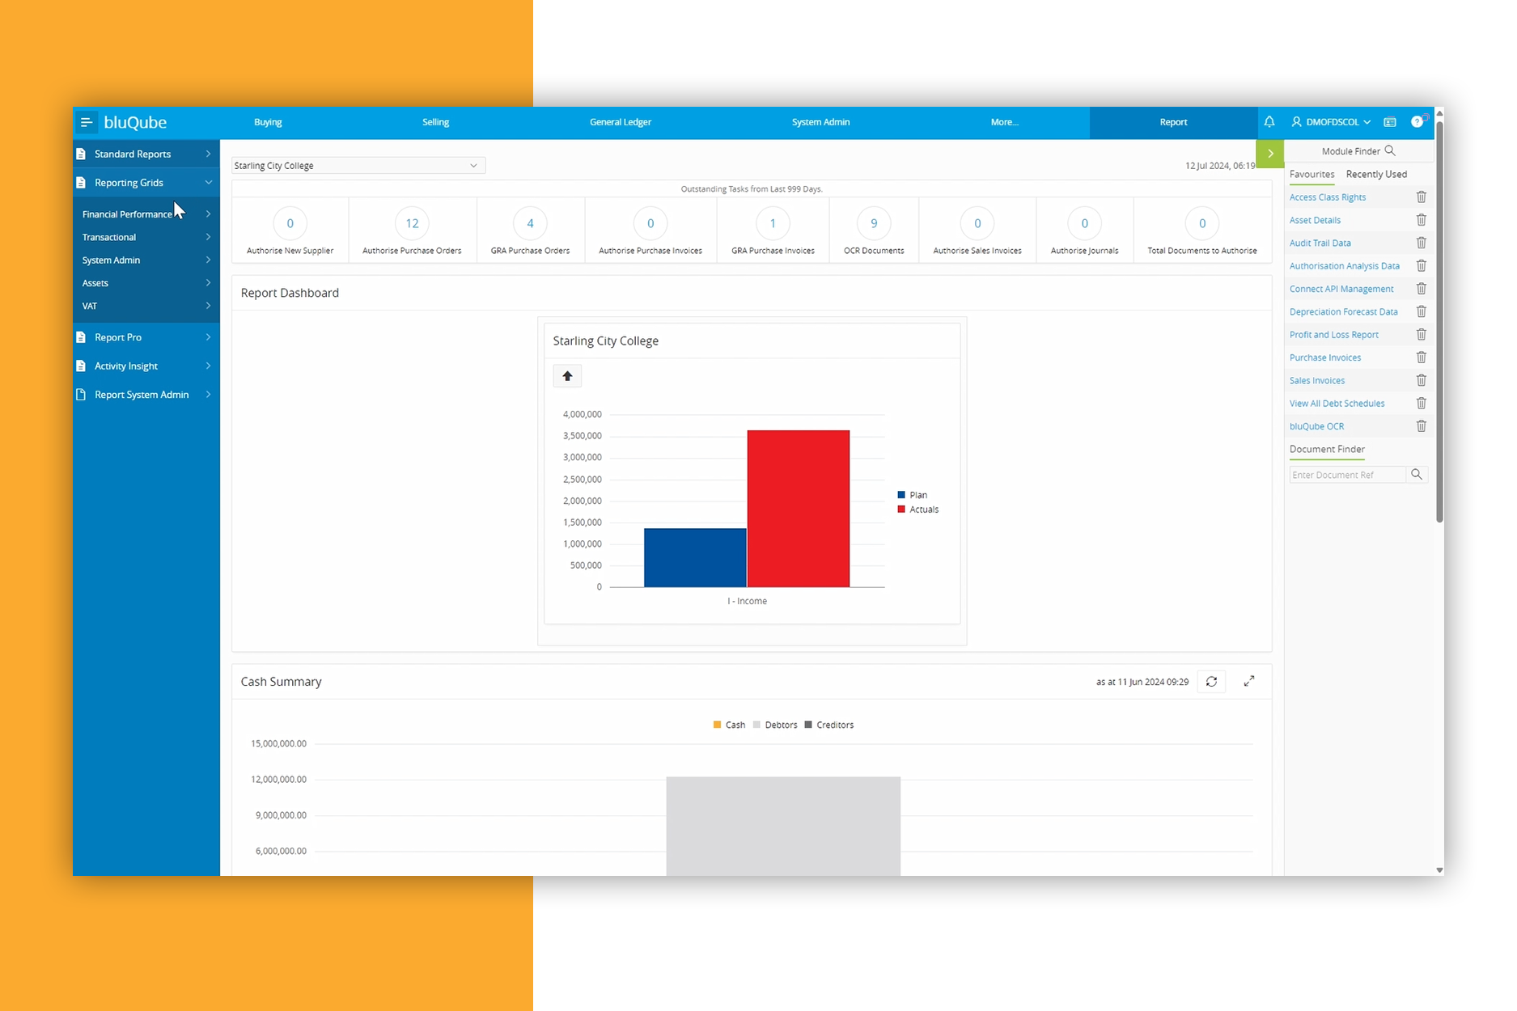Click the Authorise Purchase Orders count
Image resolution: width=1517 pixels, height=1011 pixels.
[x=412, y=224]
